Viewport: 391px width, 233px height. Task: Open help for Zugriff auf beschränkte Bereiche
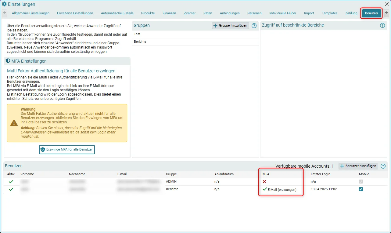click(382, 25)
